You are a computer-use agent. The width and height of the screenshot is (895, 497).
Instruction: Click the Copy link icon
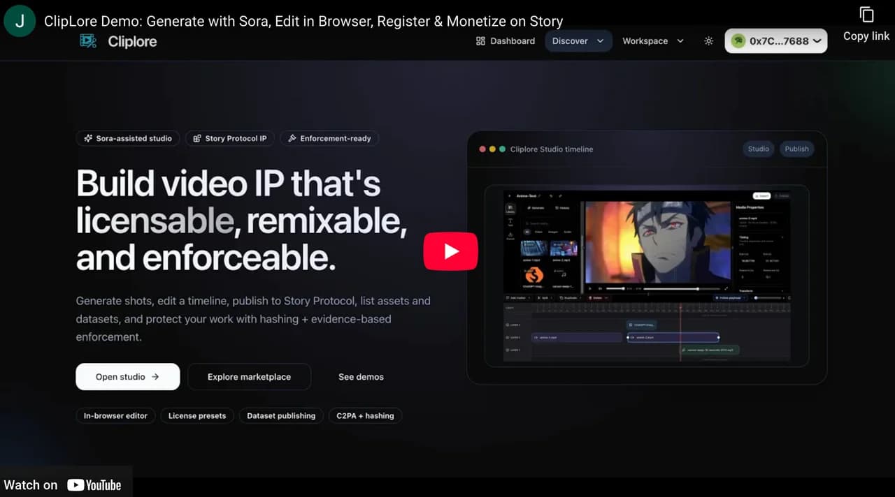click(x=866, y=15)
